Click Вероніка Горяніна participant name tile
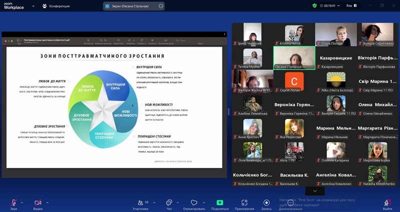The height and width of the screenshot is (212, 400). click(294, 105)
